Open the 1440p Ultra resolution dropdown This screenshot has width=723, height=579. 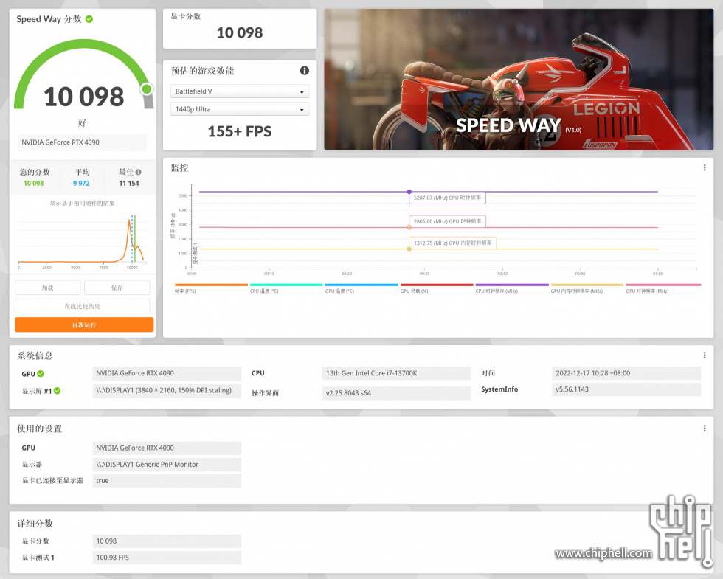point(240,109)
